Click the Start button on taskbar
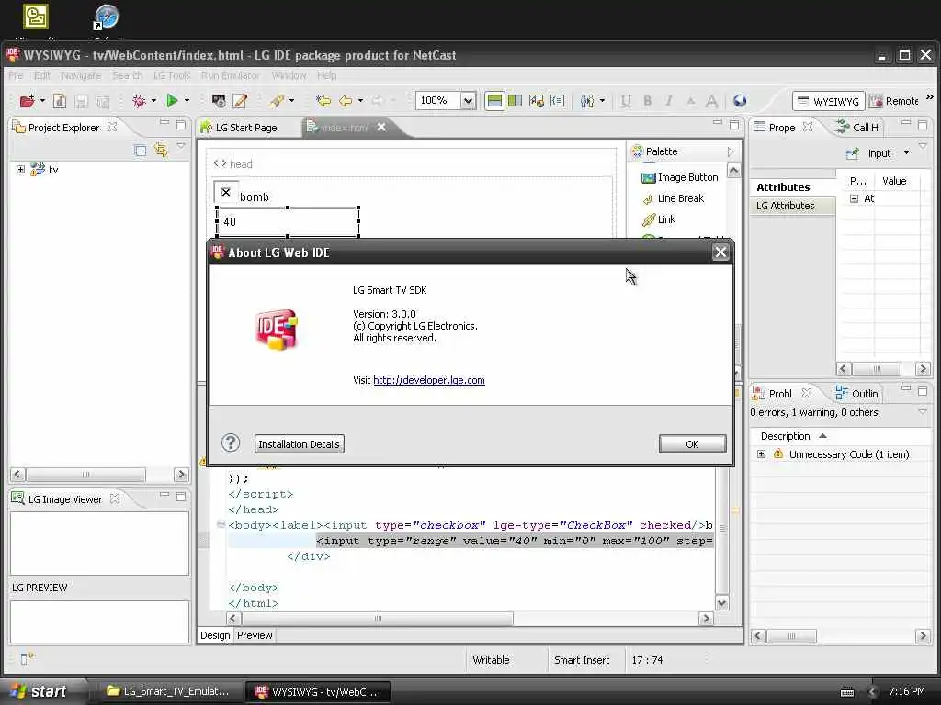941x705 pixels. pos(42,691)
